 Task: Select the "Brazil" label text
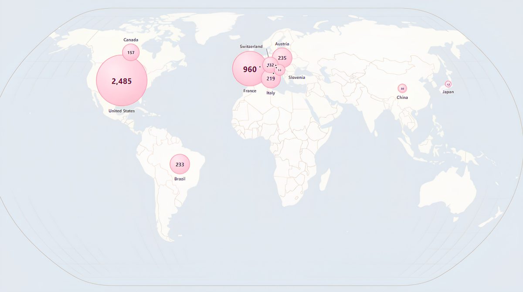click(x=180, y=179)
